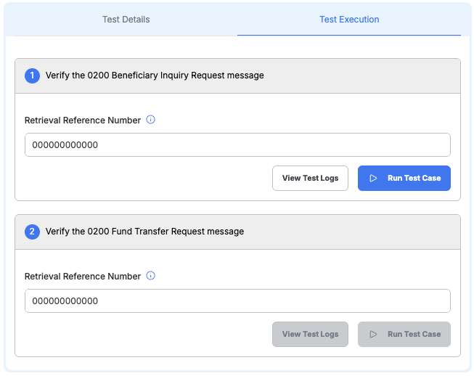Run Test Case for Beneficiary Inquiry Request

coord(404,179)
